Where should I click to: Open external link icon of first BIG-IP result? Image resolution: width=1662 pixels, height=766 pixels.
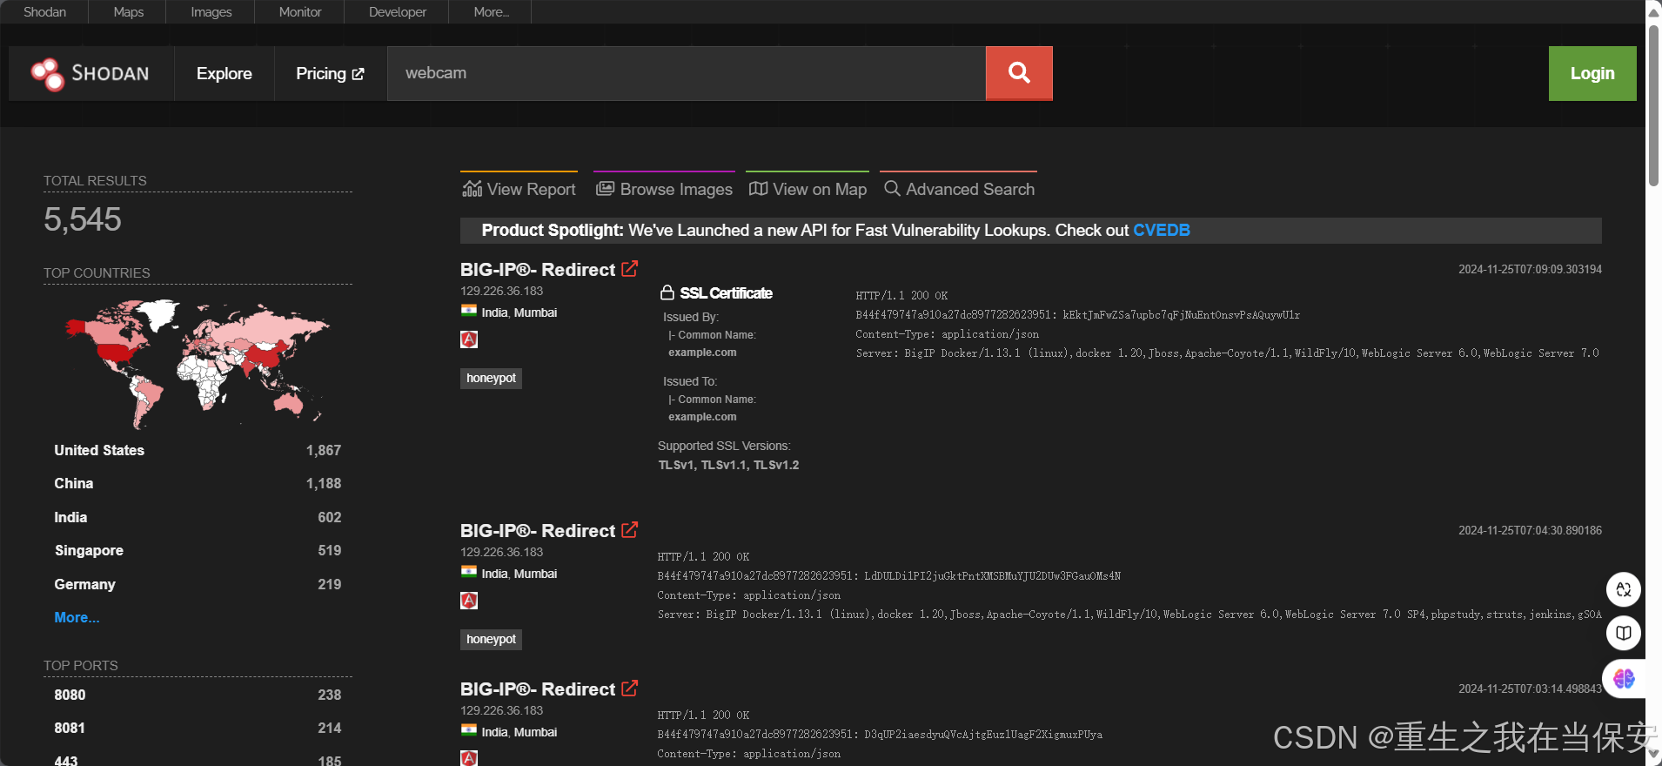tap(630, 268)
